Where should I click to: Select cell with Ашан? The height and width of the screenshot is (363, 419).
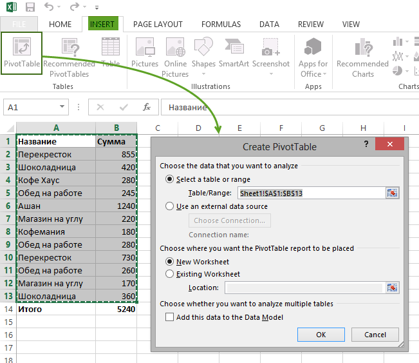[56, 206]
